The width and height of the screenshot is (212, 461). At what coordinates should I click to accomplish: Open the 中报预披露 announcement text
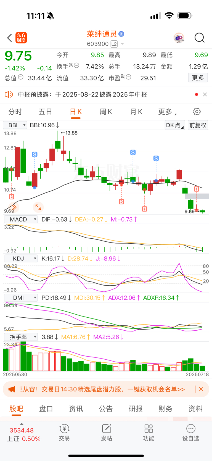pyautogui.click(x=83, y=94)
